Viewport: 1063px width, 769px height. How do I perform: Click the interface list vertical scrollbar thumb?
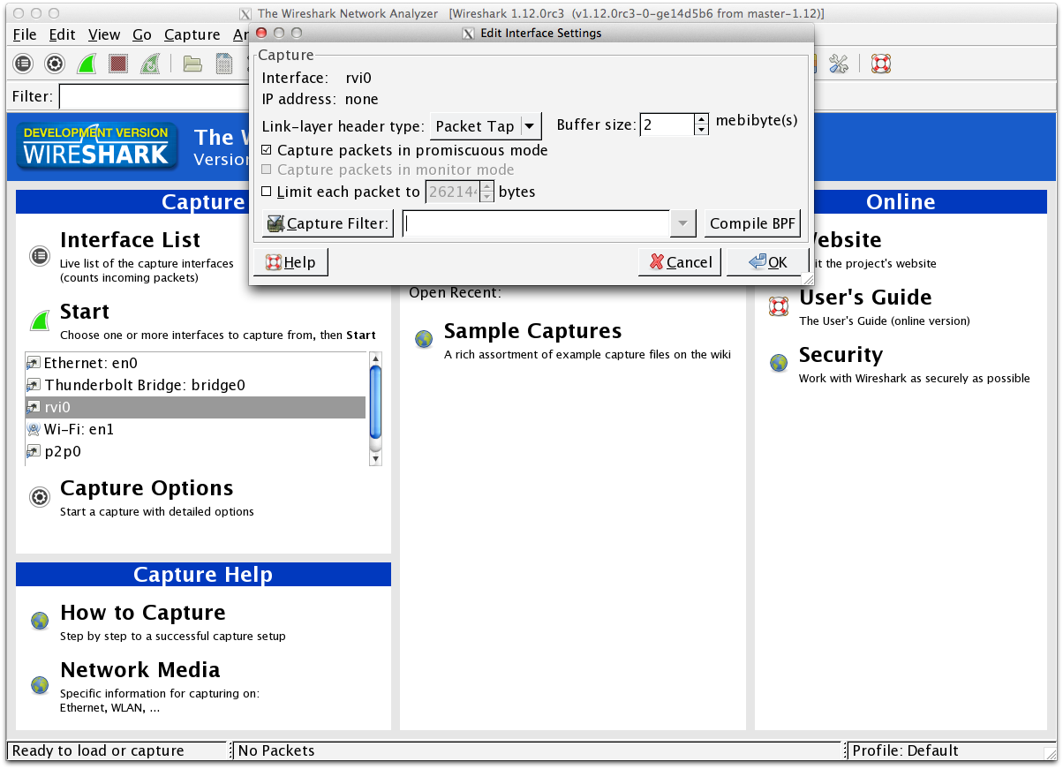375,402
